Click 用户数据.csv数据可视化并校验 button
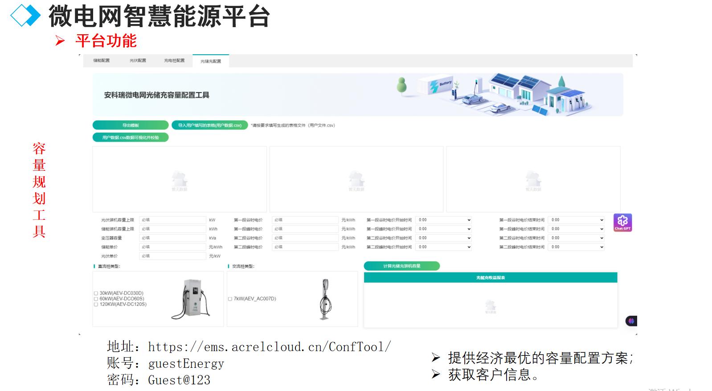 [131, 137]
